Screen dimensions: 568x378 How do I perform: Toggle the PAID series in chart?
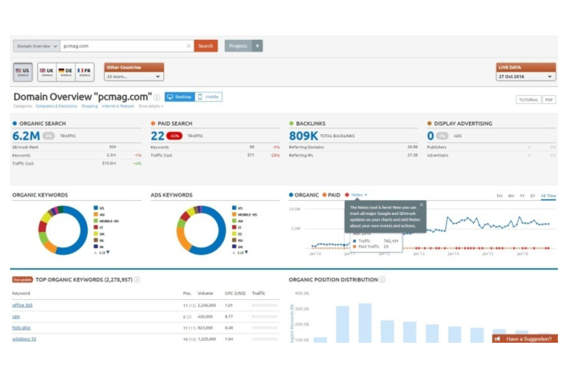(x=331, y=195)
